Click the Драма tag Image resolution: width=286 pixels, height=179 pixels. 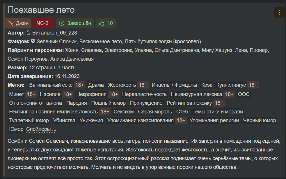coord(96,85)
